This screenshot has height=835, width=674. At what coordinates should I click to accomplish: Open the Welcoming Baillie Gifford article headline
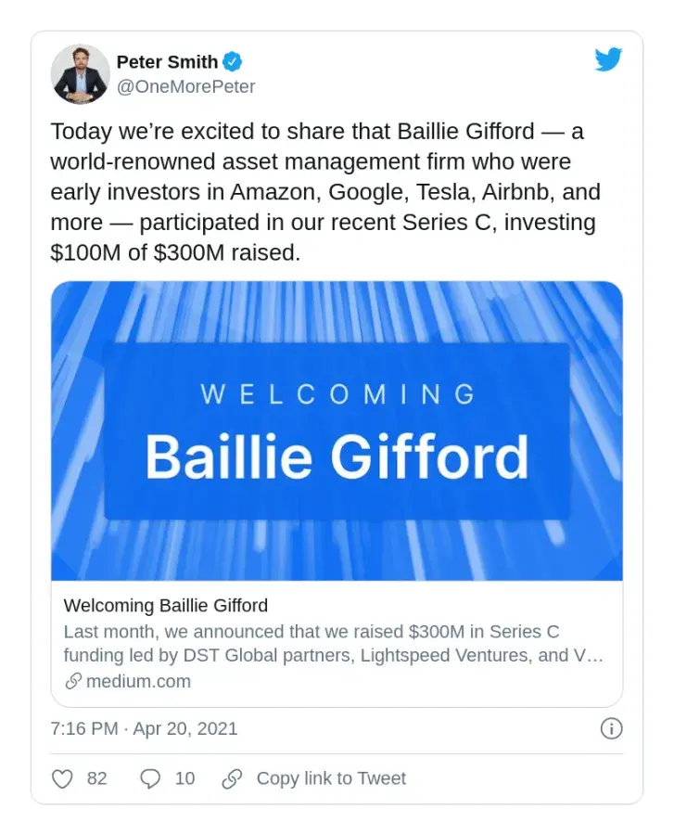pyautogui.click(x=165, y=605)
